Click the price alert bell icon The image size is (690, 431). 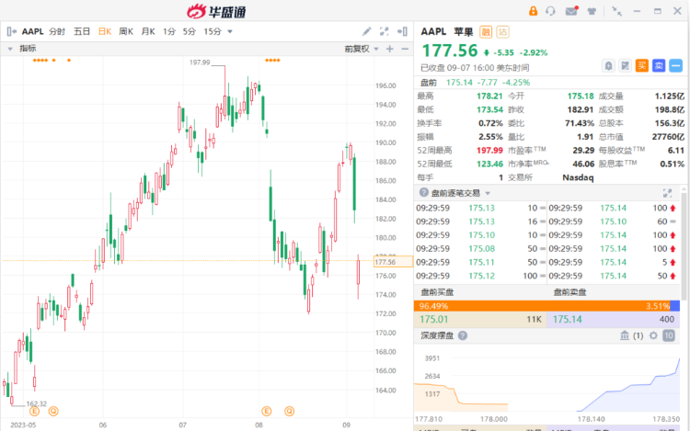(608, 65)
